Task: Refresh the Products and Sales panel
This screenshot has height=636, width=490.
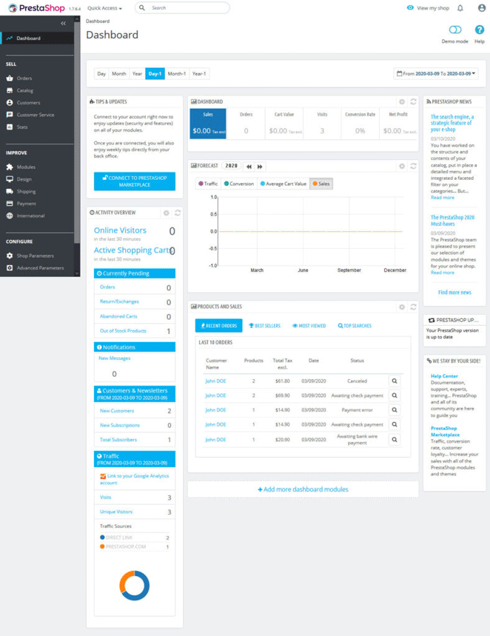Action: point(413,307)
